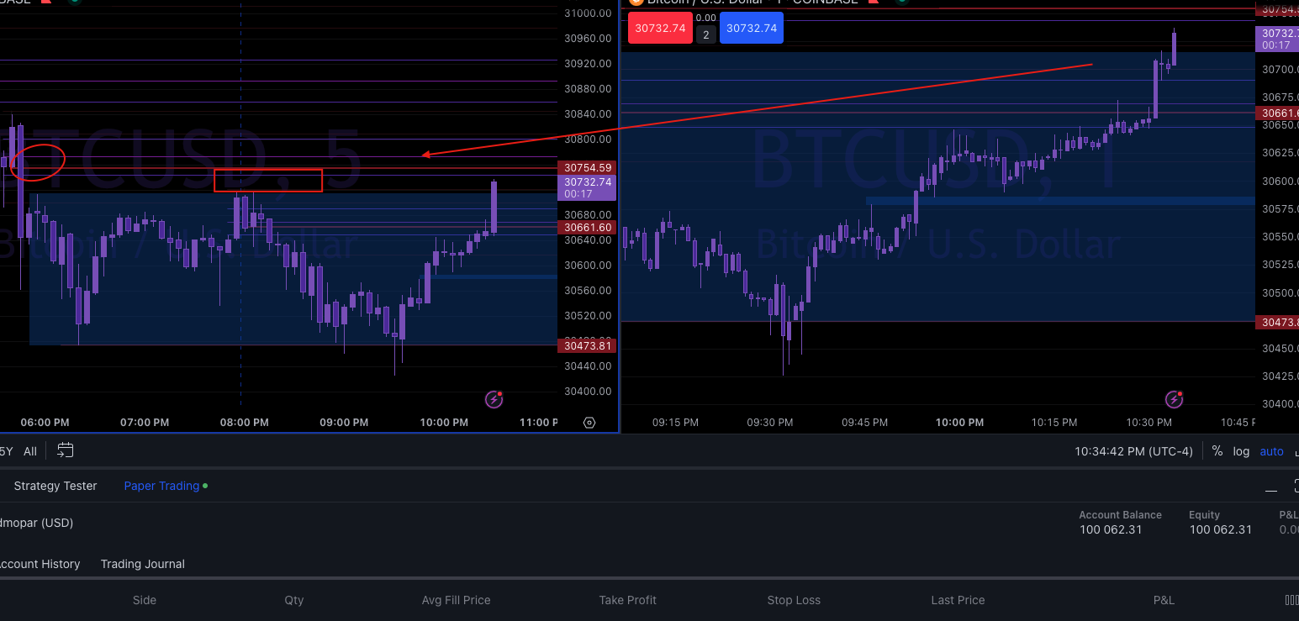
Task: Open the go-to-date calendar icon
Action: [65, 450]
